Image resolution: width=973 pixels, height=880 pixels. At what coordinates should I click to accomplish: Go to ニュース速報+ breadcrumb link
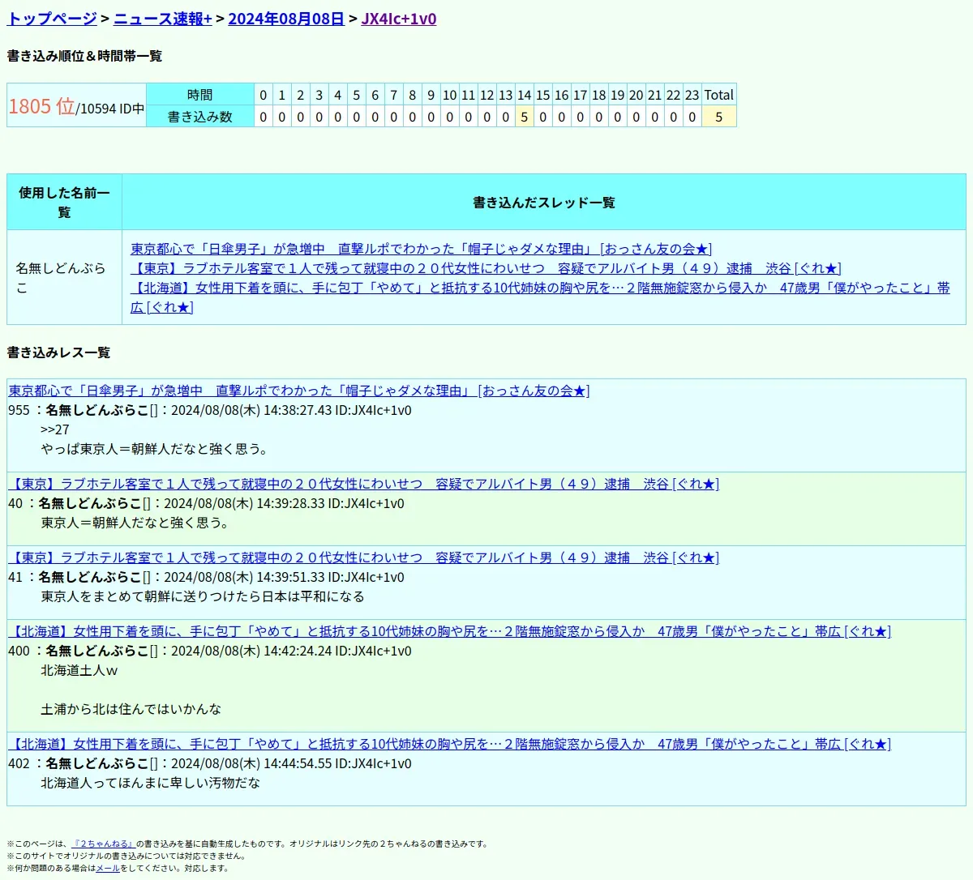pyautogui.click(x=163, y=19)
